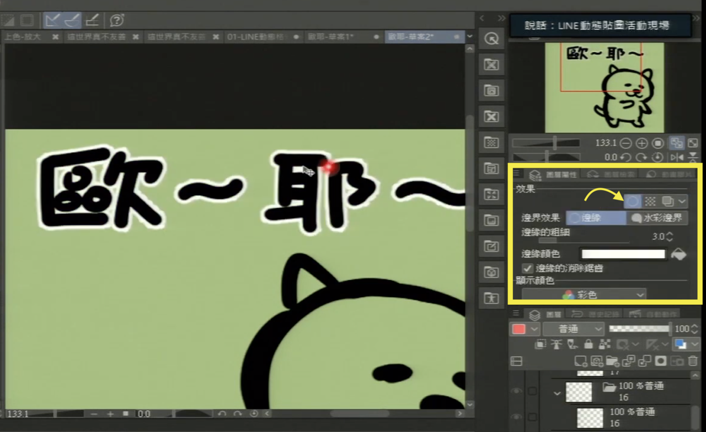This screenshot has height=432, width=706.
Task: Open the 普通 blending mode dropdown
Action: point(574,329)
